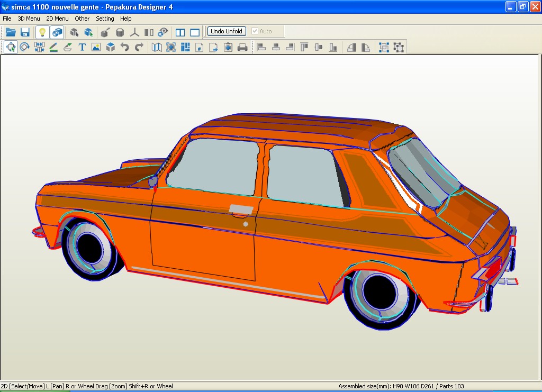
Task: Click the Open file folder icon
Action: (x=11, y=32)
